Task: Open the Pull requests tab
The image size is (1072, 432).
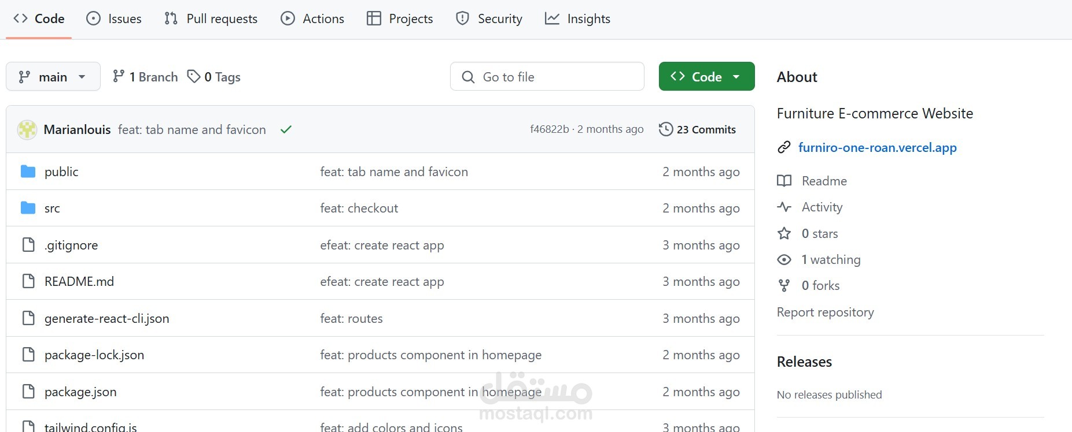Action: click(x=211, y=18)
